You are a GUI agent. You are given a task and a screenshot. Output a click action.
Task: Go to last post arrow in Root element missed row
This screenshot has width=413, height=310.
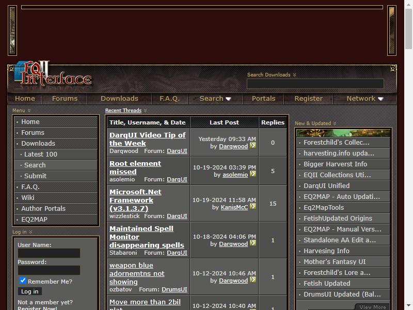click(x=253, y=174)
